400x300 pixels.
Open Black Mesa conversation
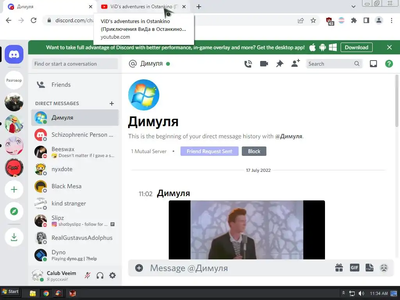(75, 186)
